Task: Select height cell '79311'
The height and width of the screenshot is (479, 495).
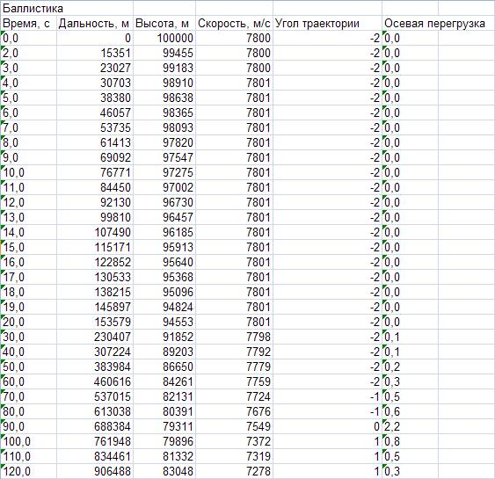Action: coord(164,426)
